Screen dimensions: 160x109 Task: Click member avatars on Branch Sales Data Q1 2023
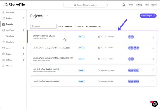(131, 37)
